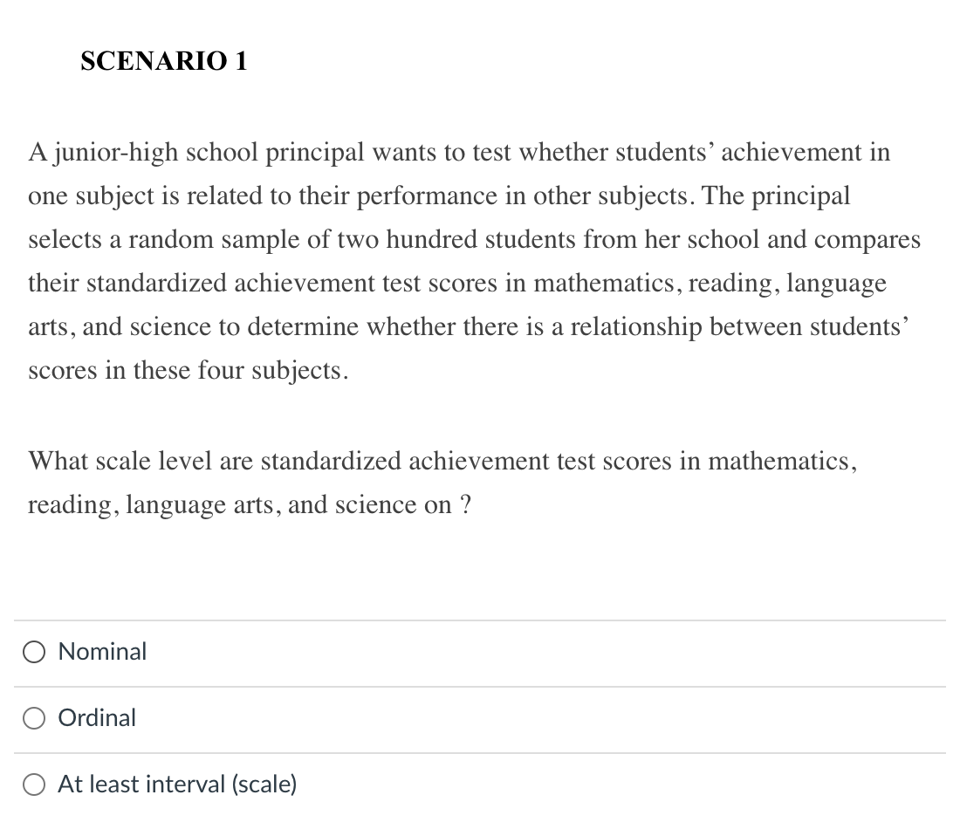Click the SCENARIO 1 heading
Viewport: 960px width, 836px height.
[x=163, y=61]
